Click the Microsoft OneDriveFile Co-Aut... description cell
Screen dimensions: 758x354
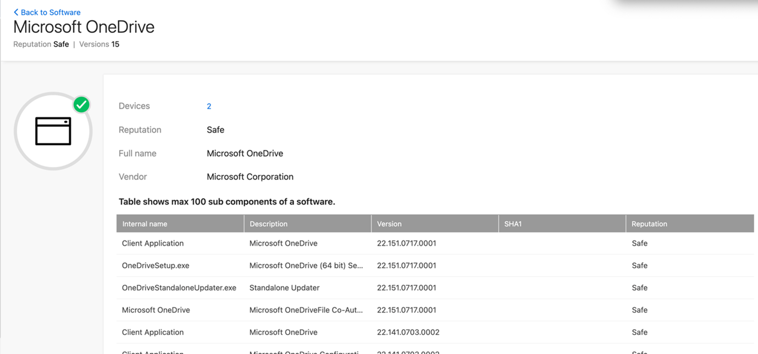coord(306,310)
